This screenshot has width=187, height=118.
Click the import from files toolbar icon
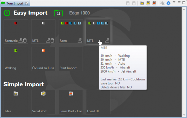[142, 3]
